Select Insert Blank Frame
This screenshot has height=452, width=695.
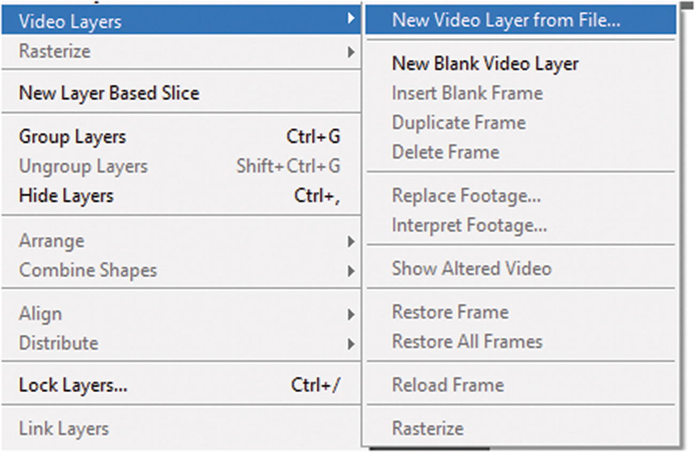467,93
